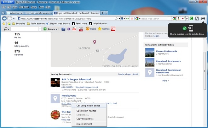Open the Music toolbar button
Image resolution: width=208 pixels, height=128 pixels.
(91, 29)
